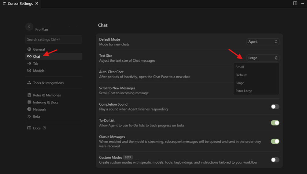Click the Custom Modes setting label
Image resolution: width=307 pixels, height=174 pixels.
pyautogui.click(x=111, y=158)
